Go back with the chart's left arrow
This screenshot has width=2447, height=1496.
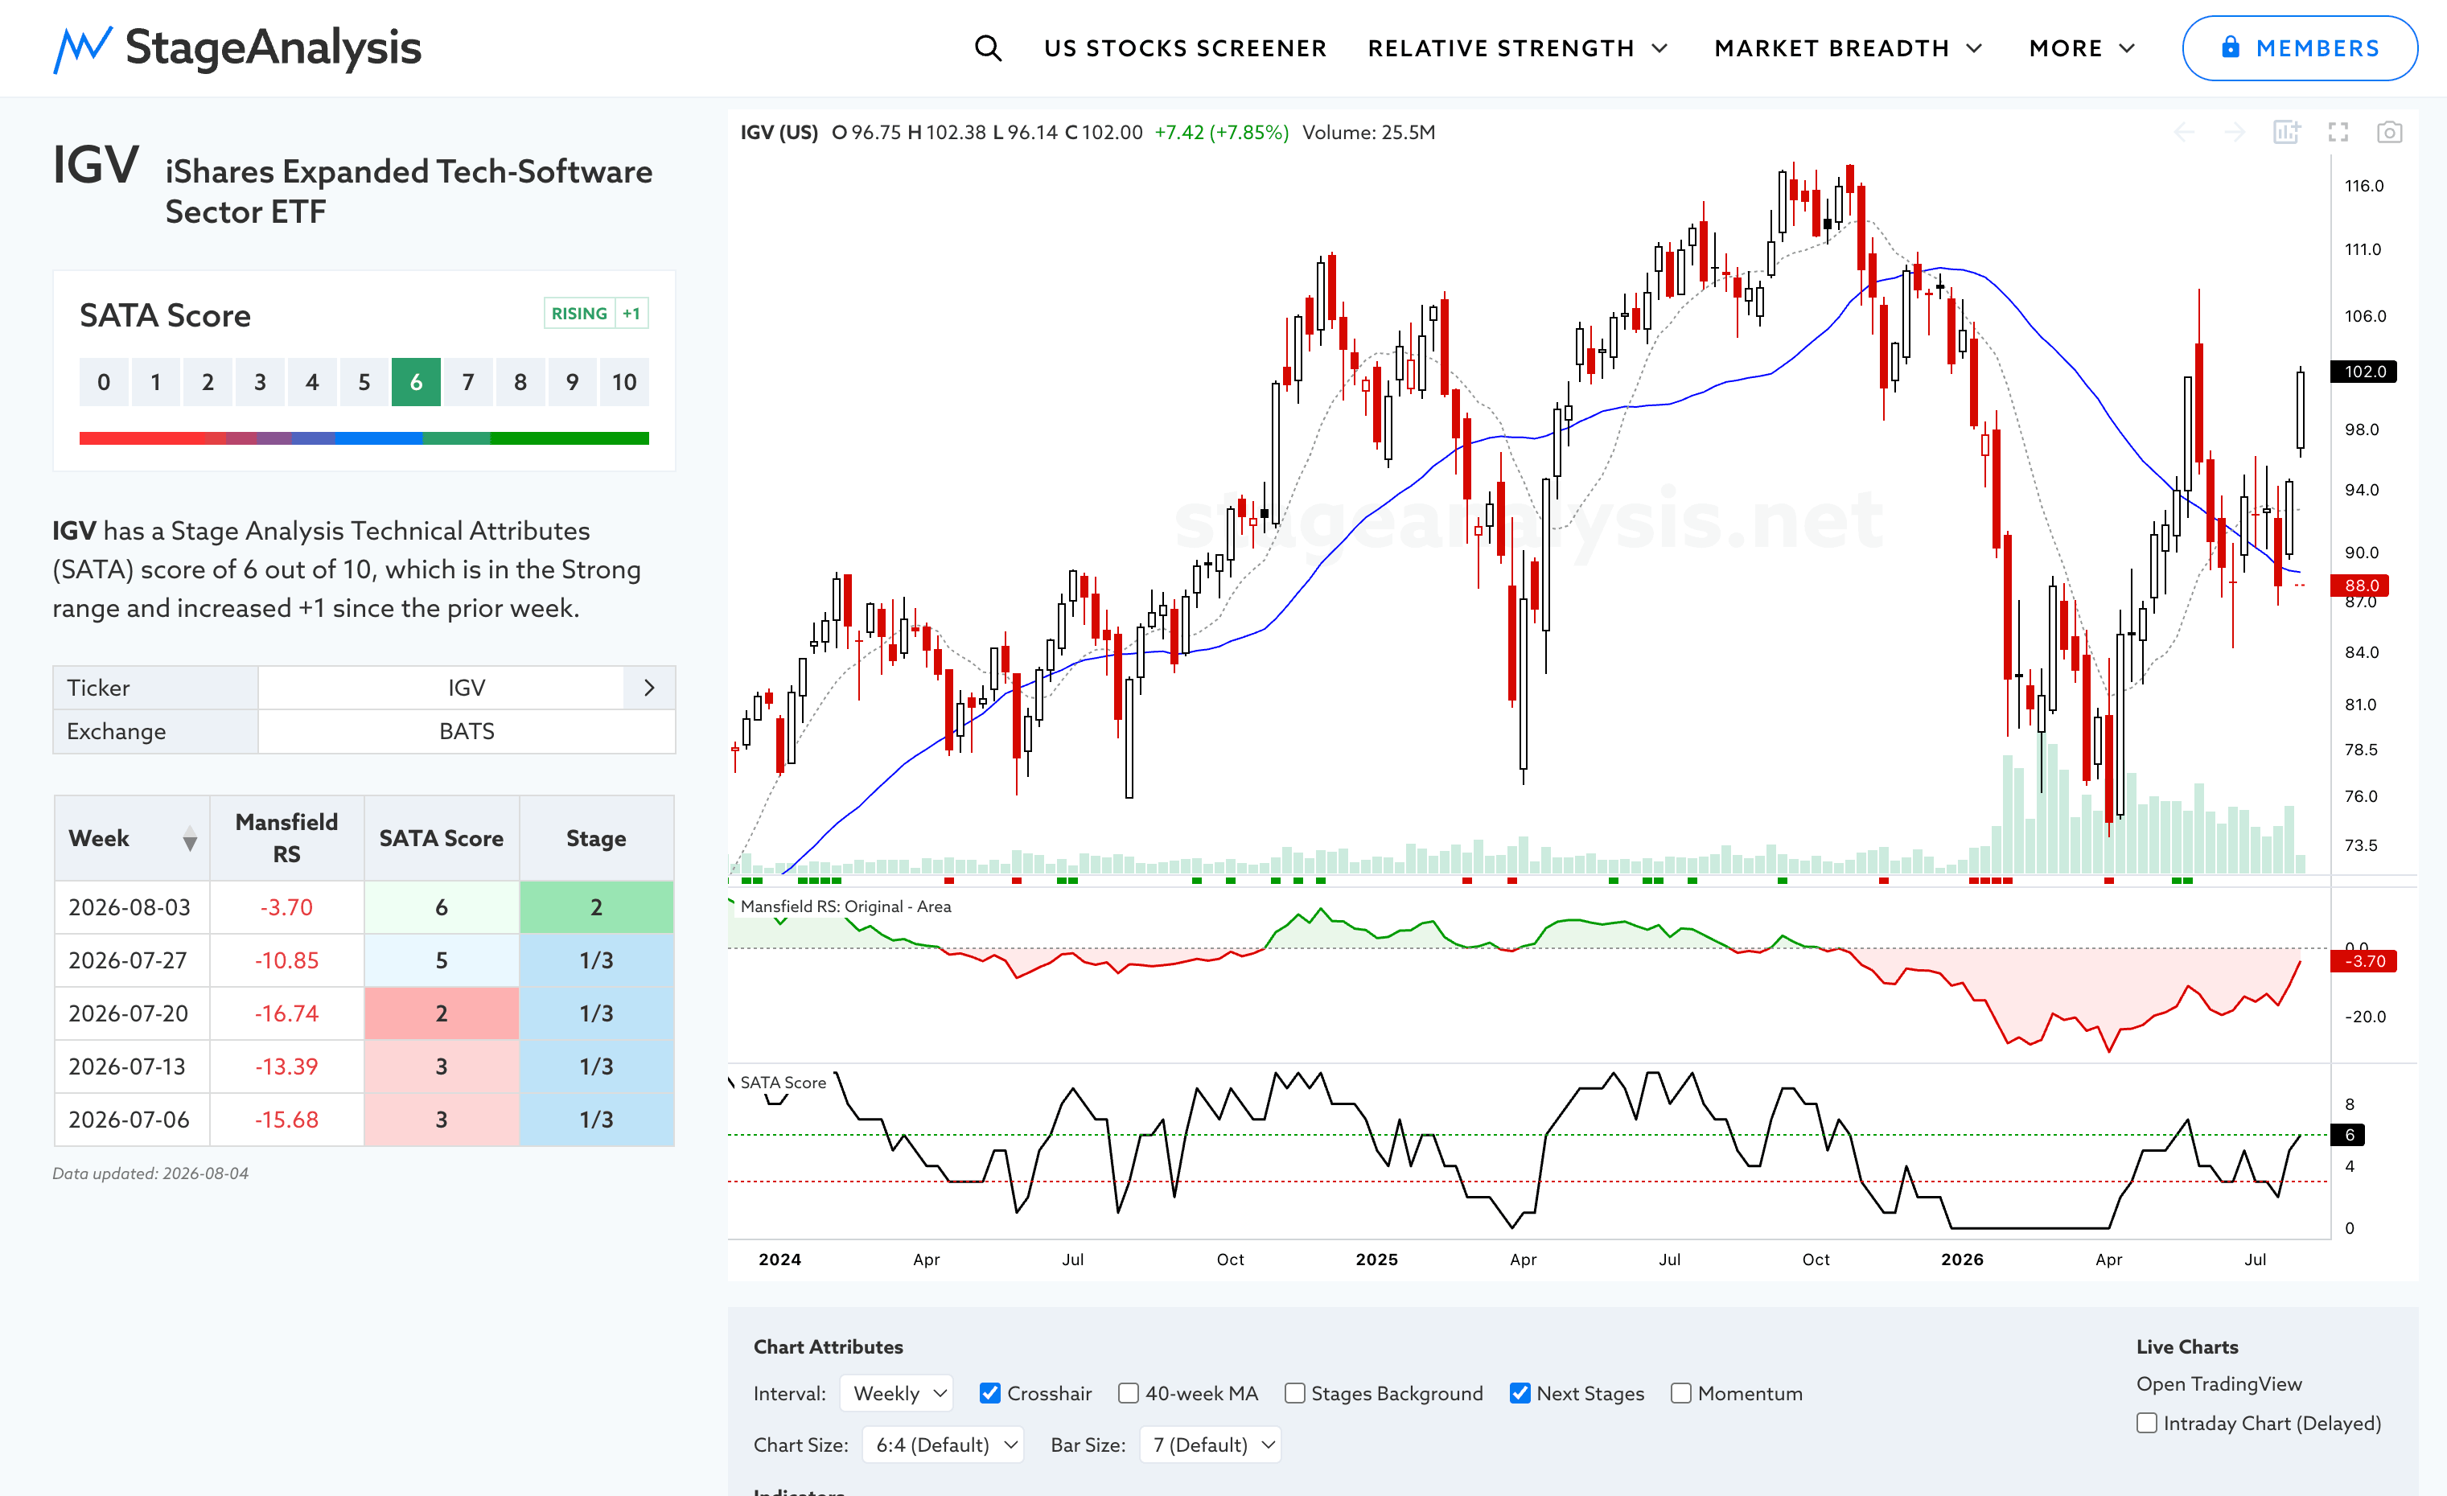2184,132
